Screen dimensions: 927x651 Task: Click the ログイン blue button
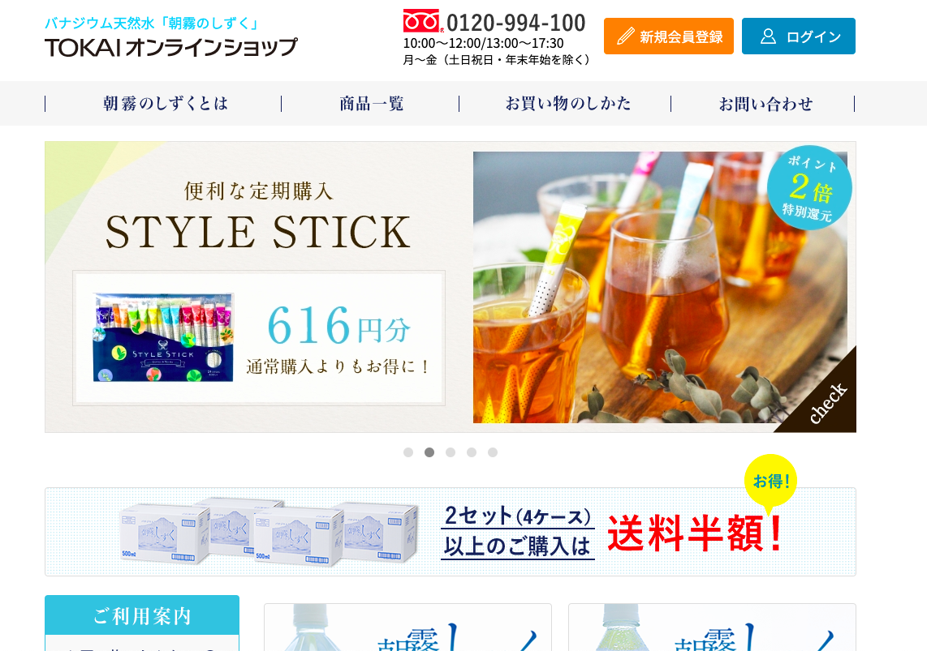coord(798,36)
